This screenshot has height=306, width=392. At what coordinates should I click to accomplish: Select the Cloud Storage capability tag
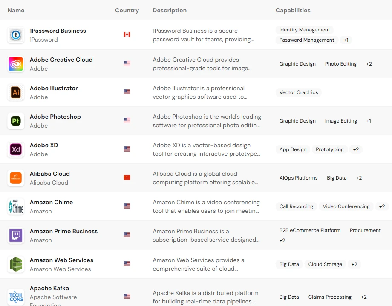pos(325,264)
